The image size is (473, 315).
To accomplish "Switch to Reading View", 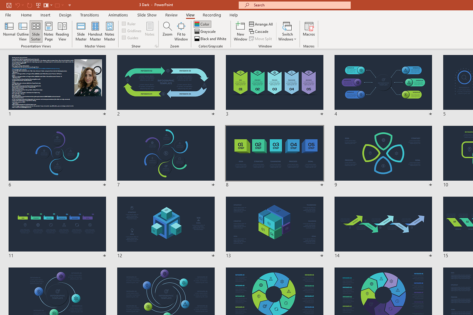I will coord(62,31).
